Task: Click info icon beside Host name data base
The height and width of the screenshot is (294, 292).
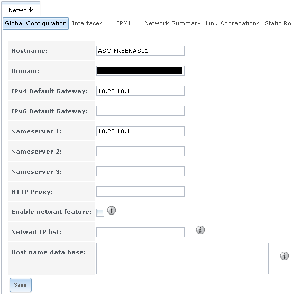Action: pyautogui.click(x=284, y=256)
